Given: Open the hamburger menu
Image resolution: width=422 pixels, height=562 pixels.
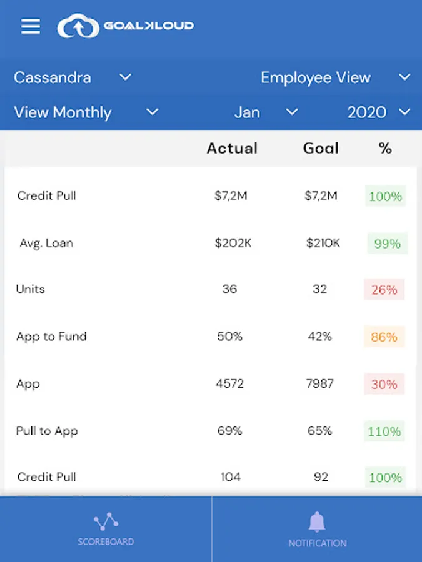Looking at the screenshot, I should click(x=31, y=26).
